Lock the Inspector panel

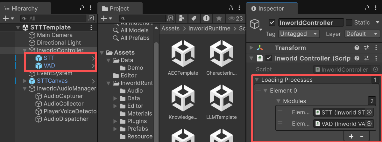click(x=367, y=8)
